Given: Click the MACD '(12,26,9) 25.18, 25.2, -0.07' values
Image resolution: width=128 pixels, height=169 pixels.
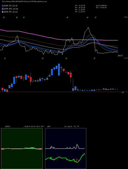Looking at the screenshot, I should (34, 126).
